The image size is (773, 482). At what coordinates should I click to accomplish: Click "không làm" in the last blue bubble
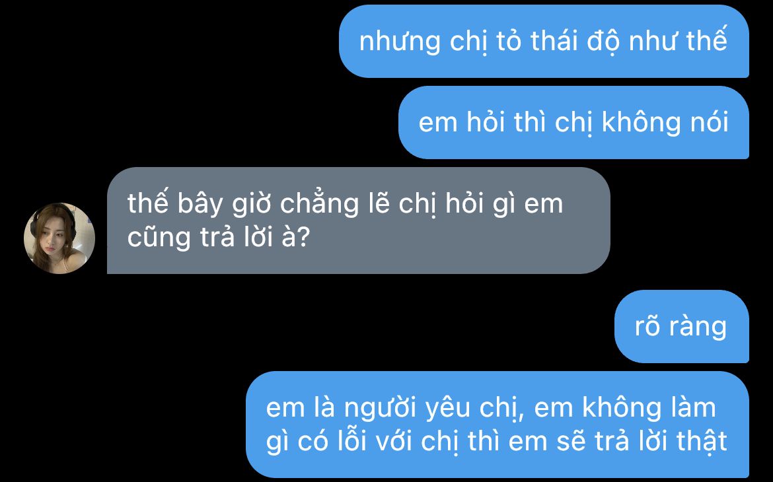(x=649, y=408)
